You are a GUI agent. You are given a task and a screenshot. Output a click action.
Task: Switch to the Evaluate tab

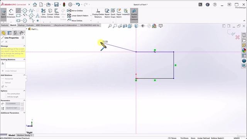coord(30,25)
